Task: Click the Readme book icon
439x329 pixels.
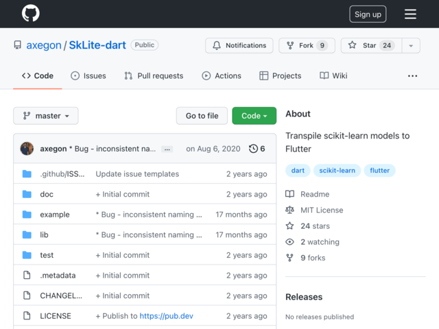Action: coord(290,195)
